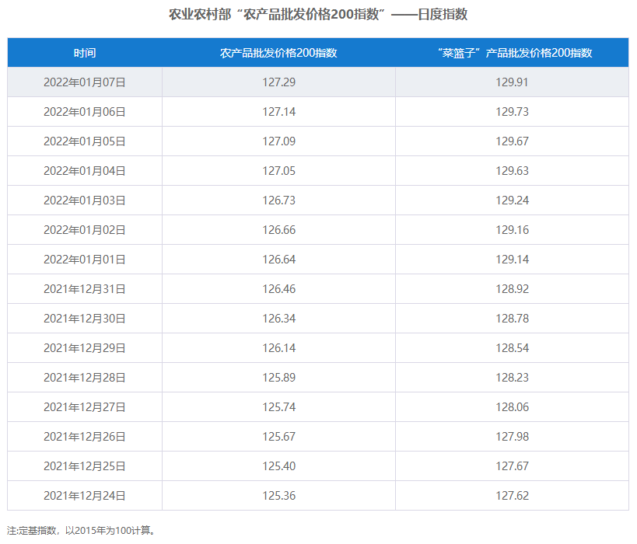
Task: Select the date cell 2021年12月27日
Action: click(x=85, y=407)
